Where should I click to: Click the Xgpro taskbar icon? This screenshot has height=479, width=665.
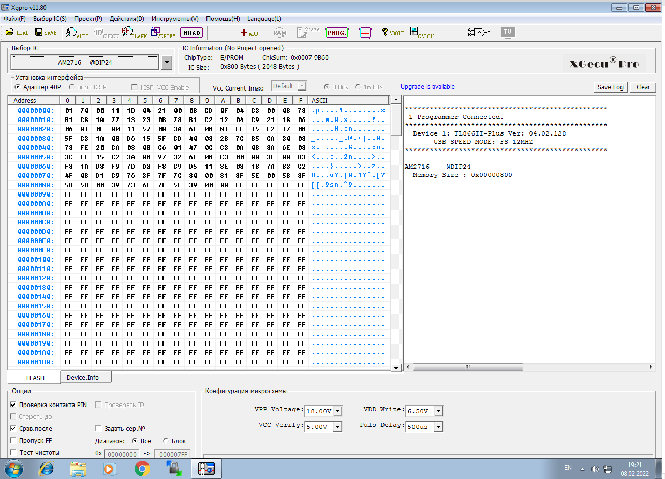206,469
